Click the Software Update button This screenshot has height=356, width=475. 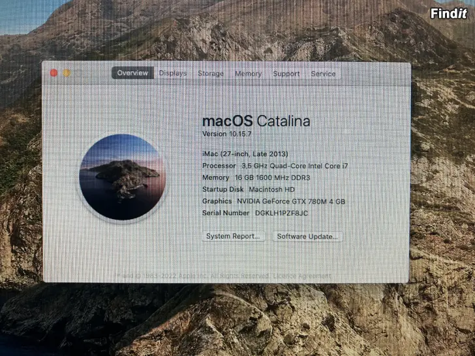[307, 237]
